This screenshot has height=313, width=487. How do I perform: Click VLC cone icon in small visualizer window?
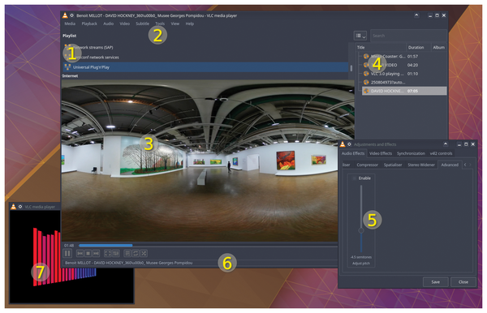[13, 207]
